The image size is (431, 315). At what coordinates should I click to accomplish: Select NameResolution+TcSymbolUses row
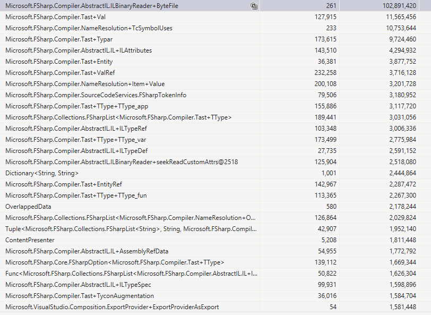(x=215, y=28)
